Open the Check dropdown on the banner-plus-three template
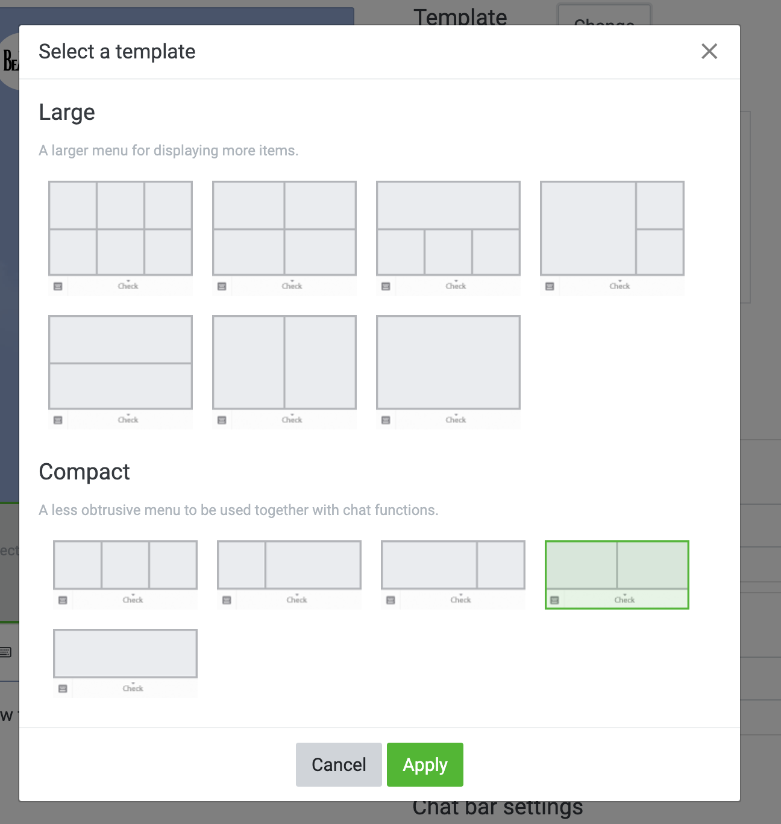The image size is (781, 824). [456, 286]
